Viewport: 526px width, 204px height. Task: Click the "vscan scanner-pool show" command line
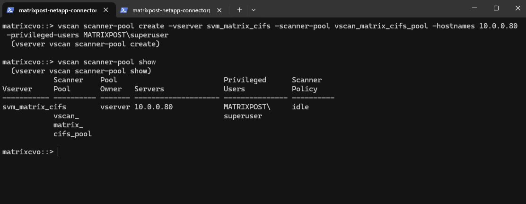(106, 62)
